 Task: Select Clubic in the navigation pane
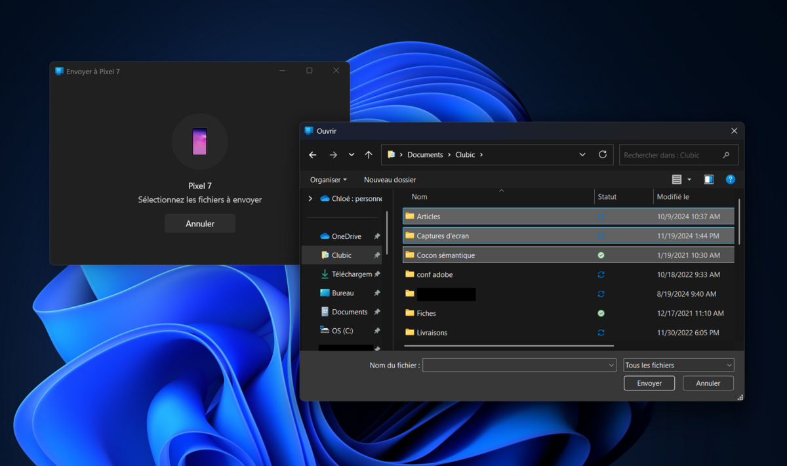click(341, 255)
